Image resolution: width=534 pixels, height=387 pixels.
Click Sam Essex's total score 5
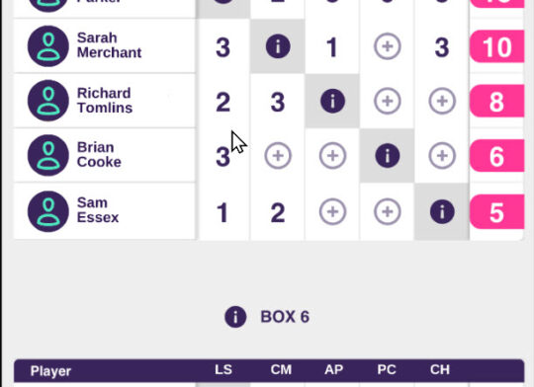point(496,212)
